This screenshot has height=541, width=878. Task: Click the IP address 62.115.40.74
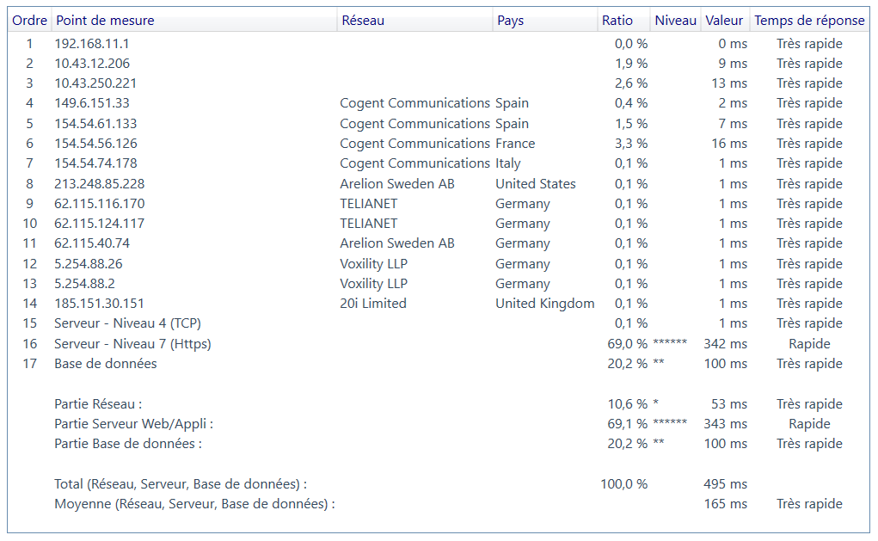click(92, 243)
